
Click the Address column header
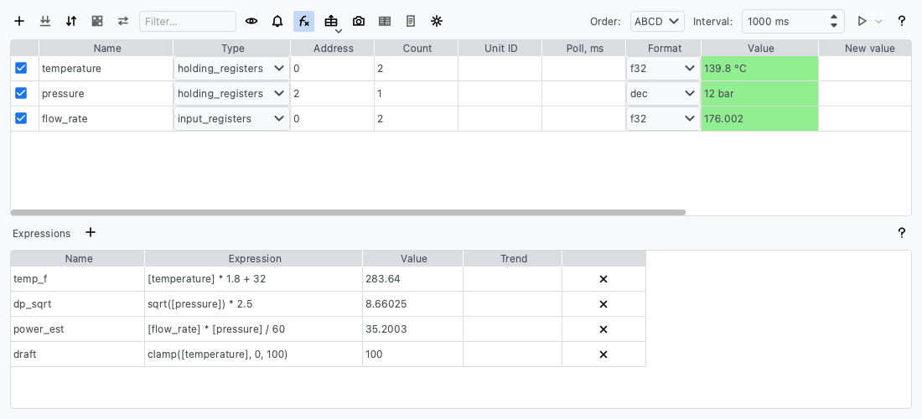click(x=332, y=49)
